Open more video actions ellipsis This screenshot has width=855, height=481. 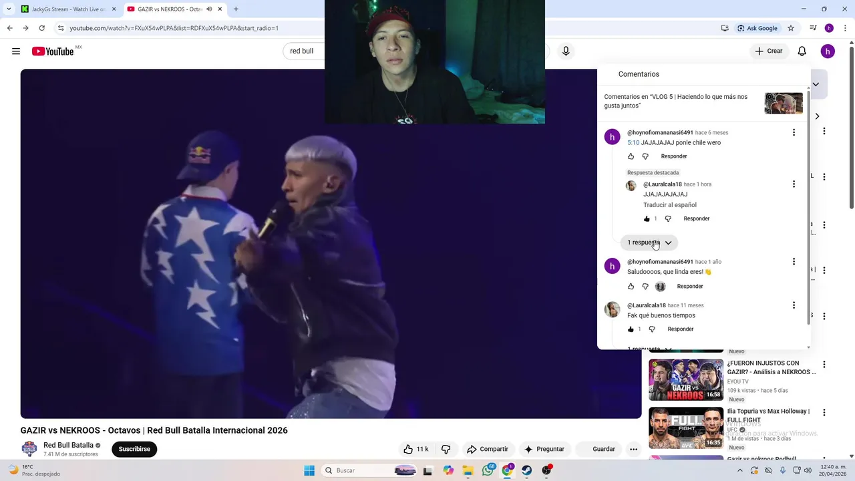pos(633,449)
